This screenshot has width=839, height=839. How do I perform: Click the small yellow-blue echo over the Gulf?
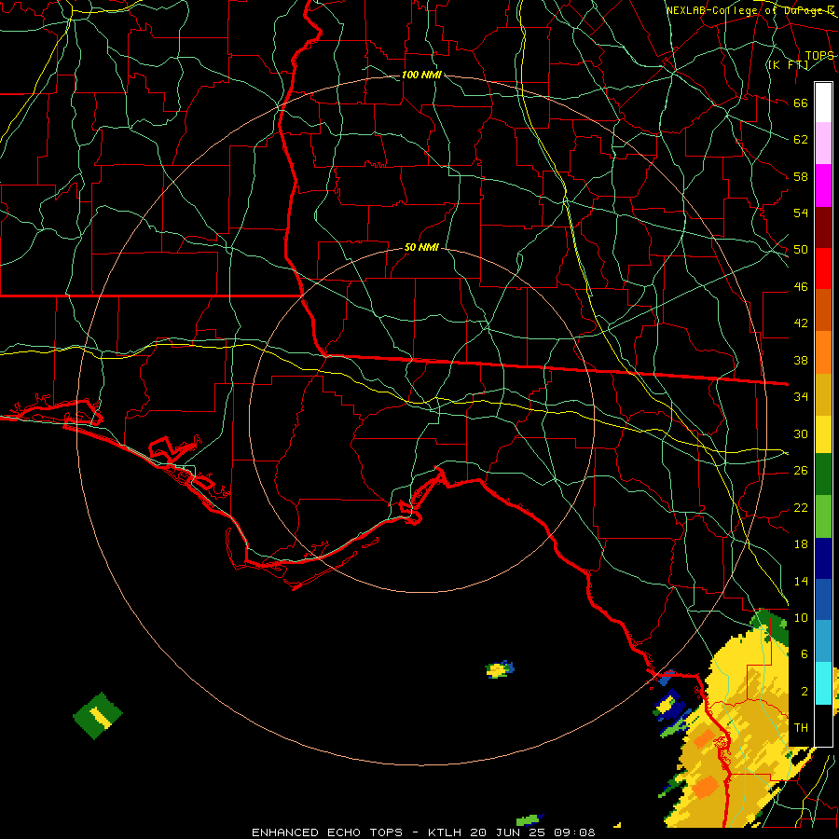tap(500, 668)
